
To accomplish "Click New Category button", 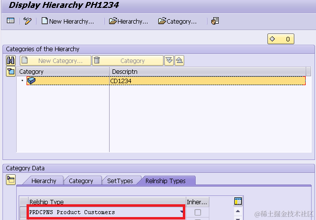I will coord(56,61).
